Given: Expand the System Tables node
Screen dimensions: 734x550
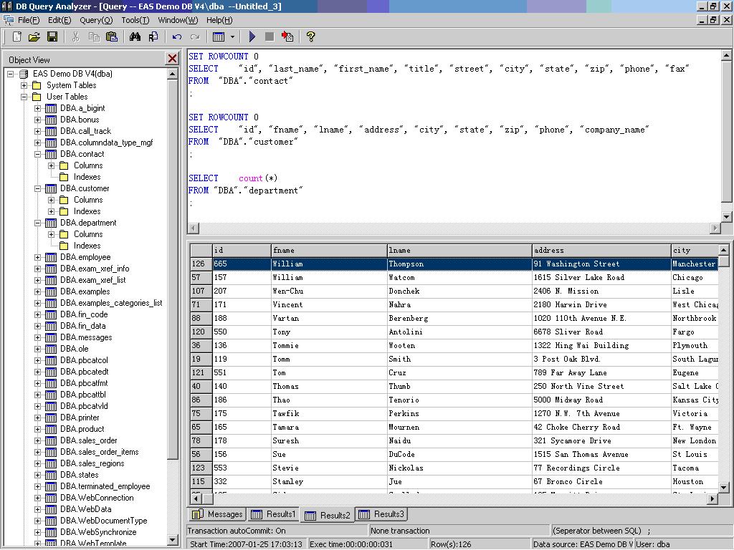Looking at the screenshot, I should click(x=24, y=86).
